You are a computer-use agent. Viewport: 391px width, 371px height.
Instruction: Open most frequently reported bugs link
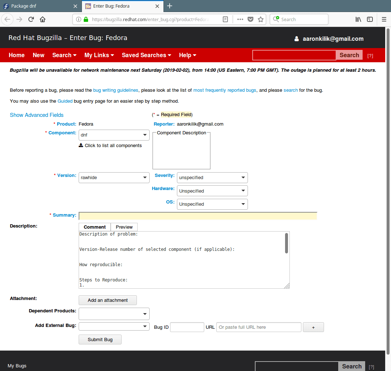225,90
